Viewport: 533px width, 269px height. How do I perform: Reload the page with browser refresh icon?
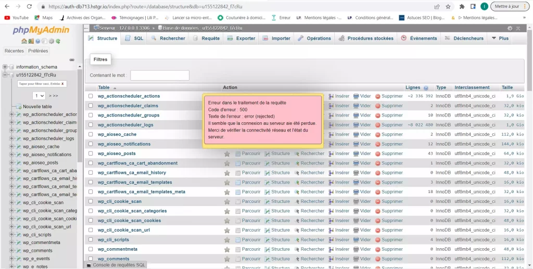click(29, 6)
